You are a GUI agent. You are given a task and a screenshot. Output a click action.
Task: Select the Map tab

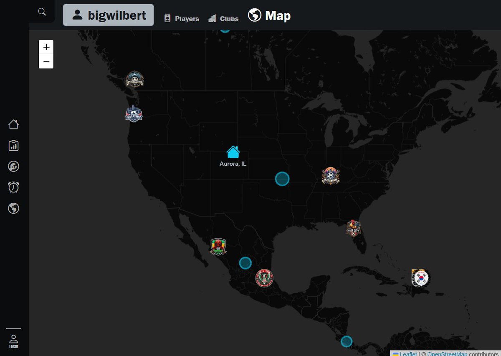[269, 16]
